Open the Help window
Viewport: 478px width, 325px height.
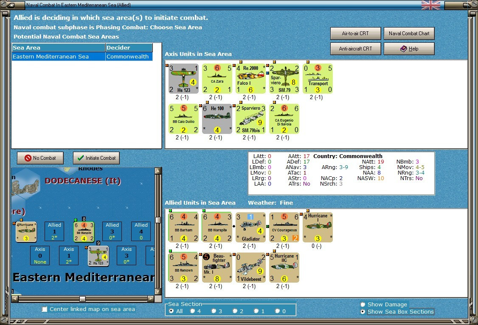point(409,49)
